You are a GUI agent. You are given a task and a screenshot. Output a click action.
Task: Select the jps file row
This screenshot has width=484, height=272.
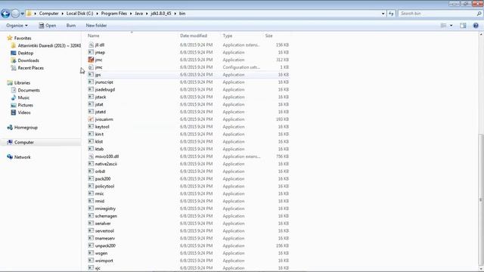click(188, 75)
